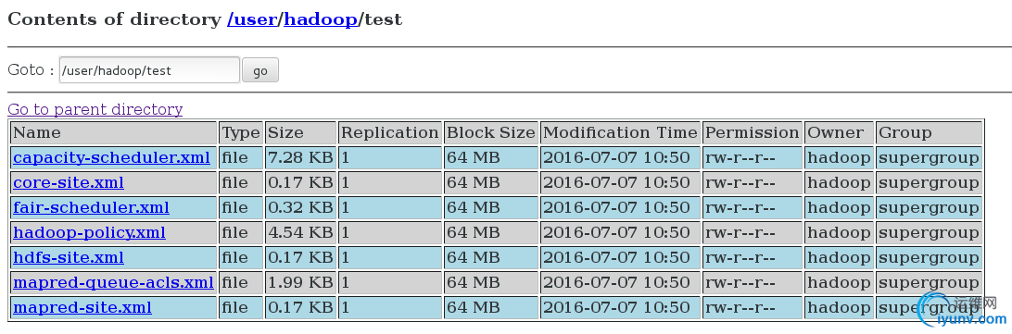1012x334 pixels.
Task: Follow the Go to parent directory link
Action: (95, 109)
